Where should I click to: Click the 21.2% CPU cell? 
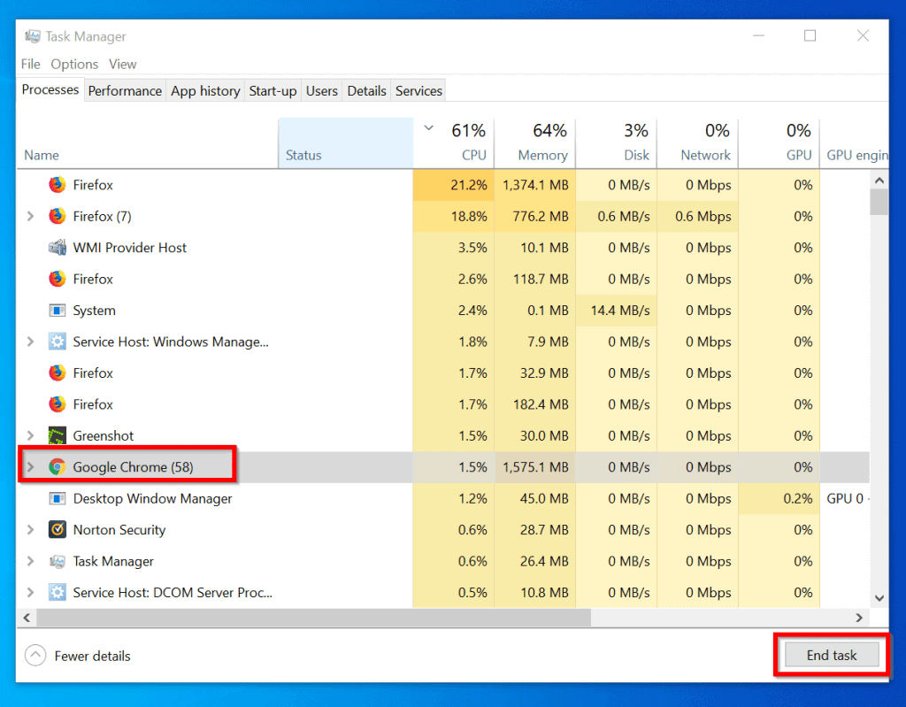click(x=454, y=185)
